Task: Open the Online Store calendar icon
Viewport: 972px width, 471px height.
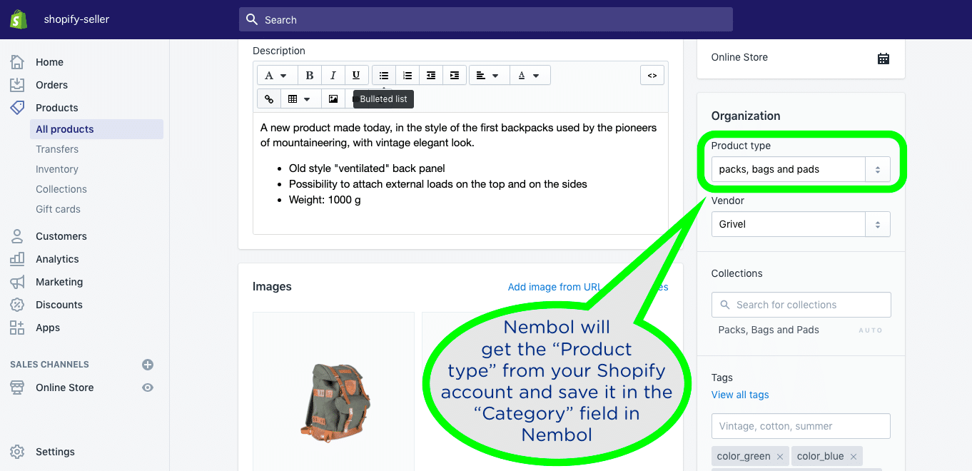Action: [x=884, y=58]
